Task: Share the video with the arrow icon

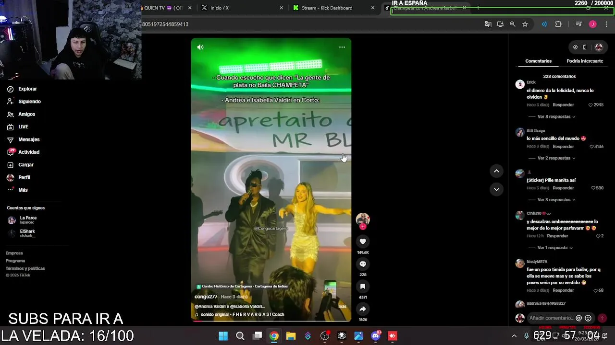Action: (x=363, y=309)
